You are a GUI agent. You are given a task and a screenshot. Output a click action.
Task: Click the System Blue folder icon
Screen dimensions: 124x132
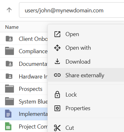9,101
